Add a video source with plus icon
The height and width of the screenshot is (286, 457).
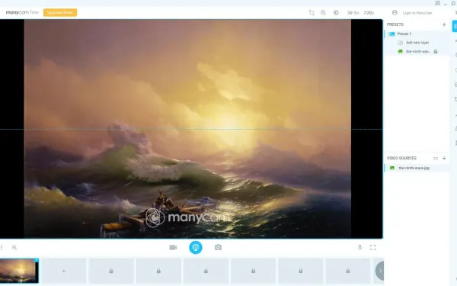pyautogui.click(x=444, y=158)
